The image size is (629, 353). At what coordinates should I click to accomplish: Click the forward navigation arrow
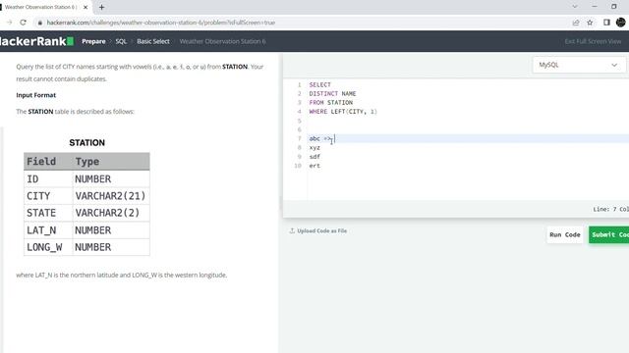point(10,23)
